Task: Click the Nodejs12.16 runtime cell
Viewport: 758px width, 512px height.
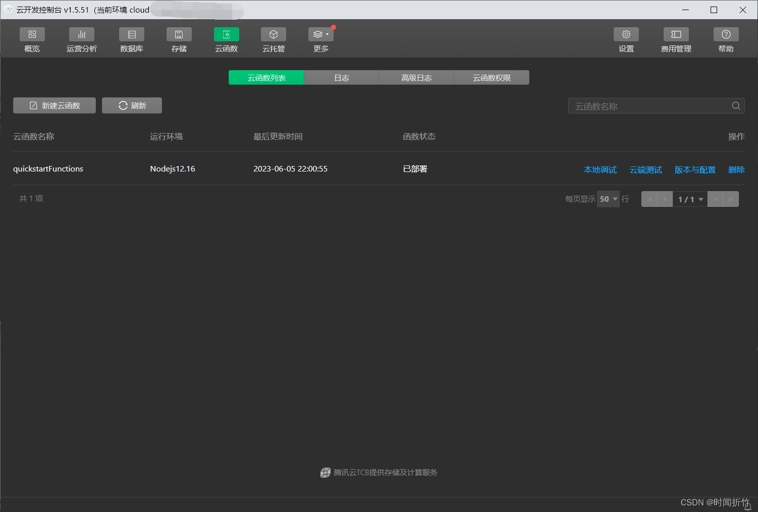Action: [x=173, y=169]
